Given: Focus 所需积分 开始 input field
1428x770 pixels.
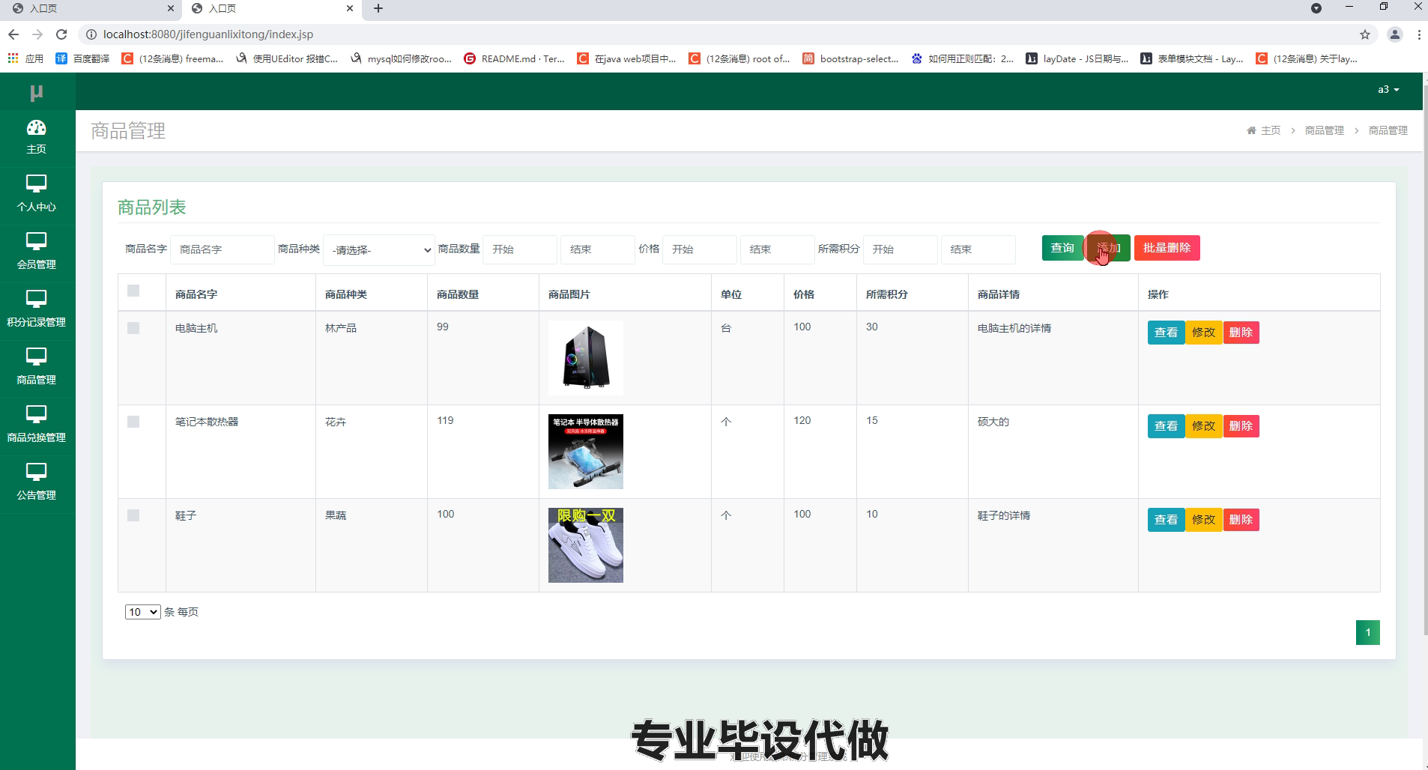Looking at the screenshot, I should point(901,249).
